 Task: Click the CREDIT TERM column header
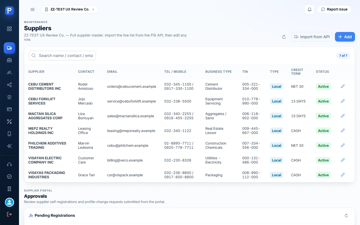pos(297,72)
